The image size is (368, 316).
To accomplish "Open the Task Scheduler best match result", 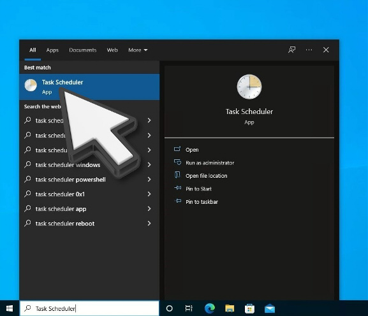I will (89, 87).
